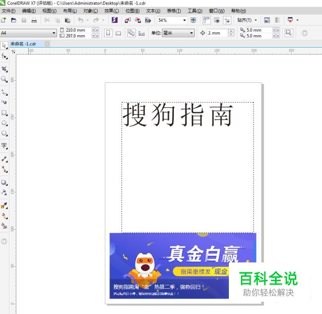The height and width of the screenshot is (314, 322).
Task: Click the Copy icon
Action: (57, 20)
